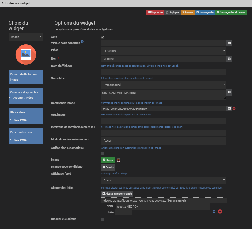Click into the URL image input field

[163, 120]
